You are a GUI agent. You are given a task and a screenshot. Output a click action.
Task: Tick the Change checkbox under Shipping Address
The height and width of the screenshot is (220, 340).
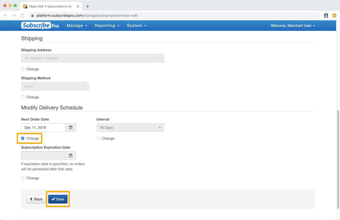click(x=23, y=69)
